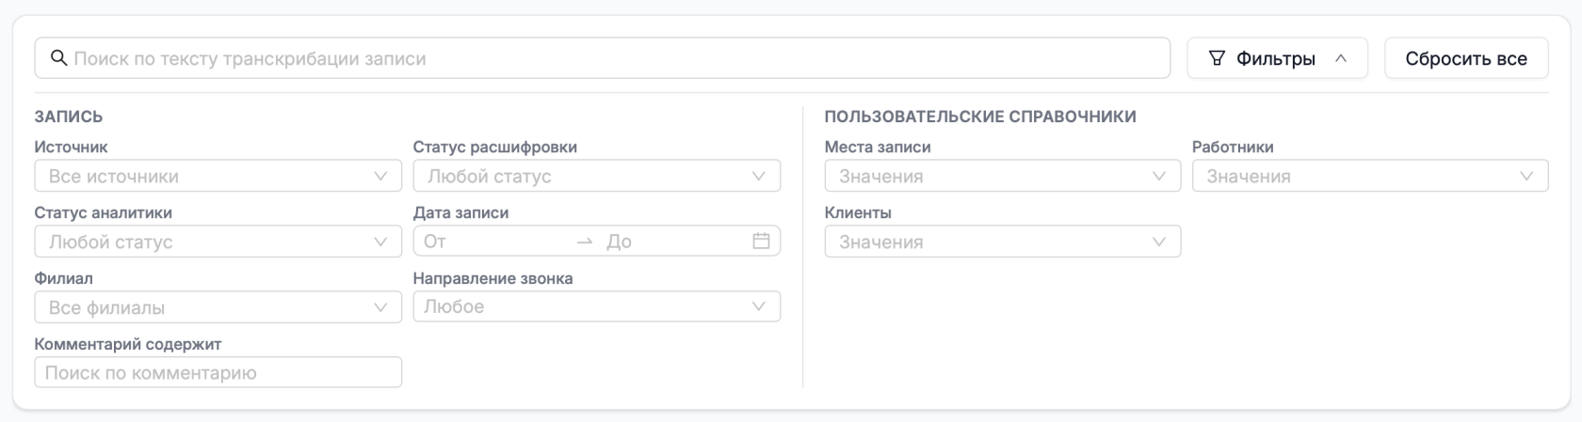The height and width of the screenshot is (422, 1582).
Task: Click Сбросить все button
Action: (1466, 58)
